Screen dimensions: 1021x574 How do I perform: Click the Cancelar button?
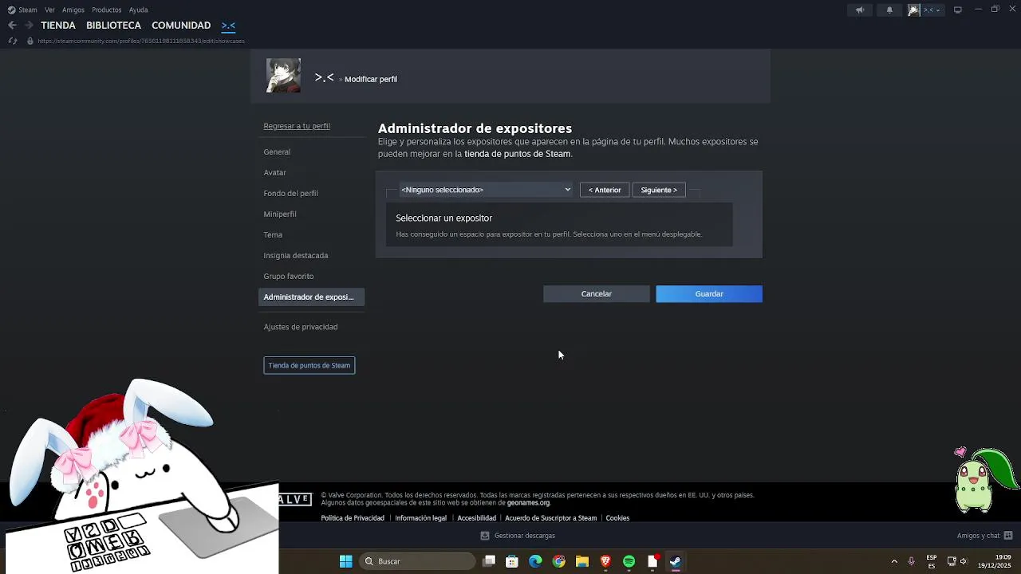597,294
